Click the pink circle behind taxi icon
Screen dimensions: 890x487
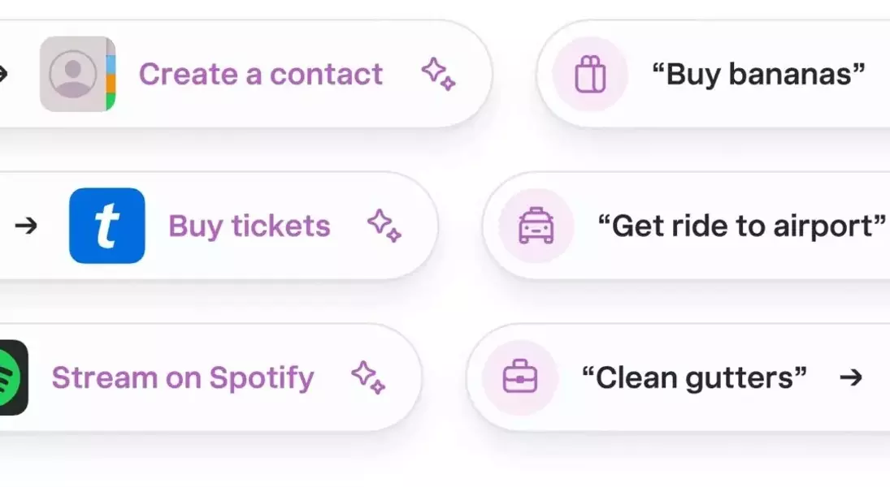tap(536, 226)
